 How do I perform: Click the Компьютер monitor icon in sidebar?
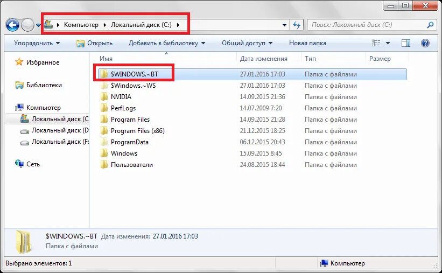tap(19, 108)
